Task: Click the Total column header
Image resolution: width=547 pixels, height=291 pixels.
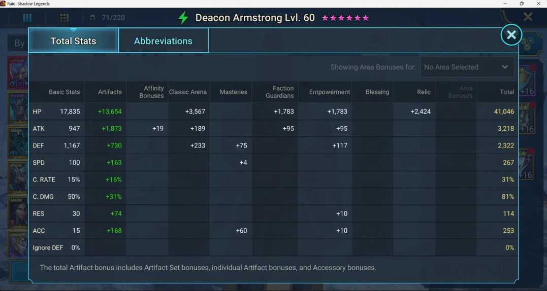Action: 507,92
